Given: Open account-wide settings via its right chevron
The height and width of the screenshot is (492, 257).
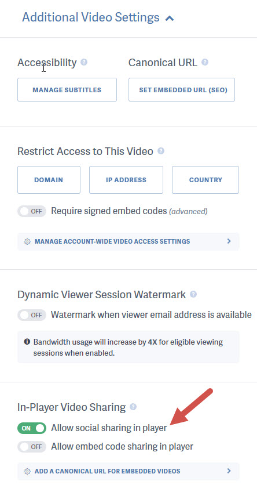Looking at the screenshot, I should coord(229,241).
